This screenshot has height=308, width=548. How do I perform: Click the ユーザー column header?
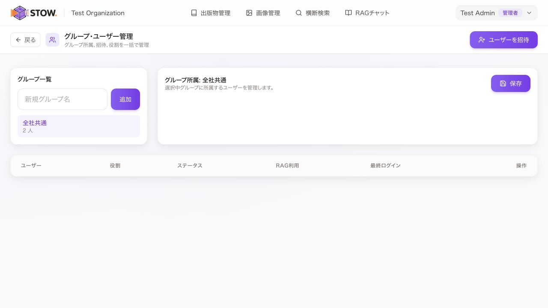31,166
